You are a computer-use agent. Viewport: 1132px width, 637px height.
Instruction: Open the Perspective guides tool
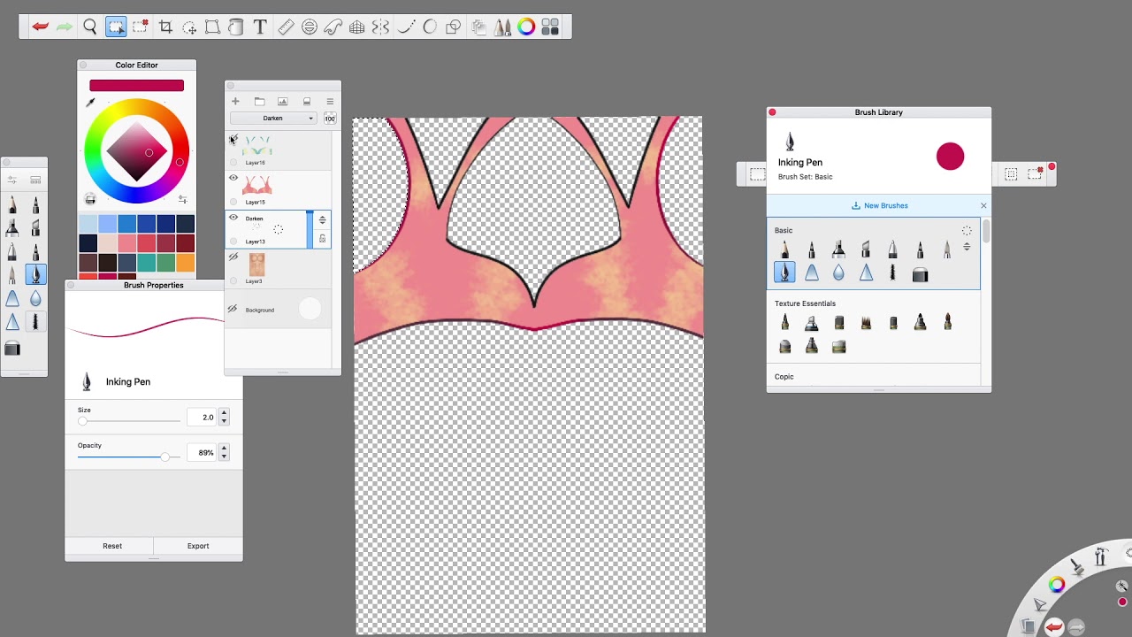tap(357, 27)
